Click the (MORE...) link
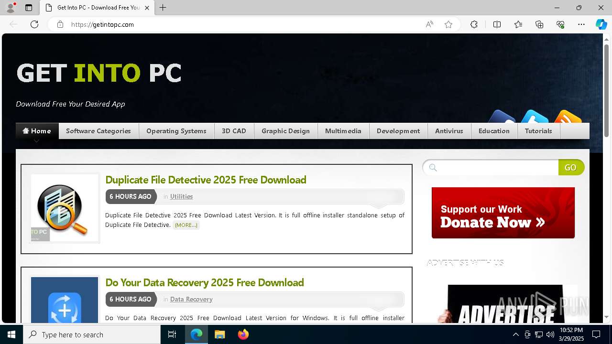 pos(186,225)
